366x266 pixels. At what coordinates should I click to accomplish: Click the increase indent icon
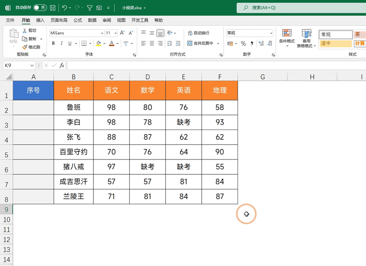pos(178,43)
